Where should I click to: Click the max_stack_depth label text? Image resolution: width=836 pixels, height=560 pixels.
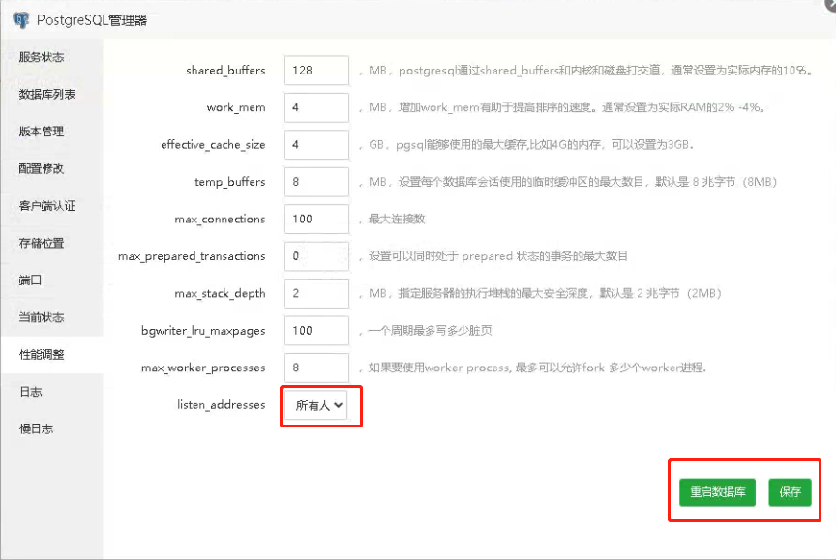tap(220, 294)
